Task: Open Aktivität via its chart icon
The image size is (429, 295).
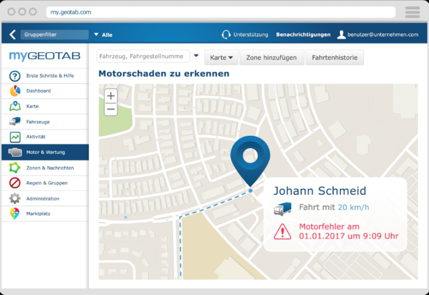Action: point(15,137)
